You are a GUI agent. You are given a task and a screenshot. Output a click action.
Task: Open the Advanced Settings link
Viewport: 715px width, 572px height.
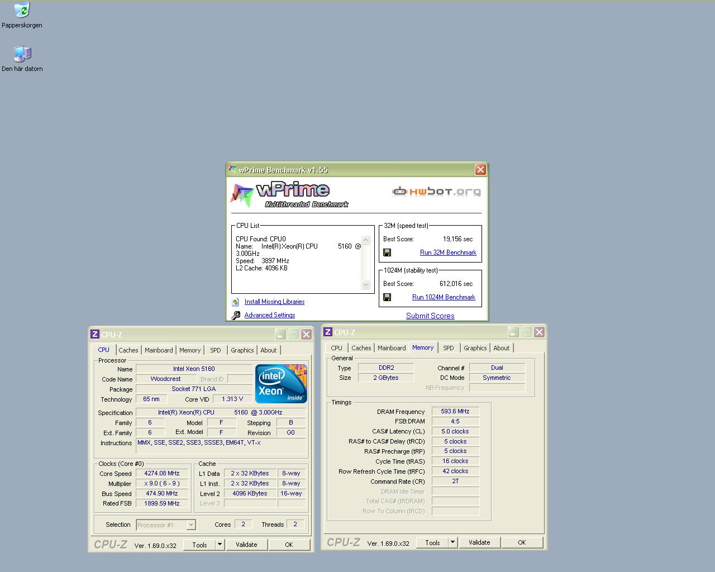(269, 315)
